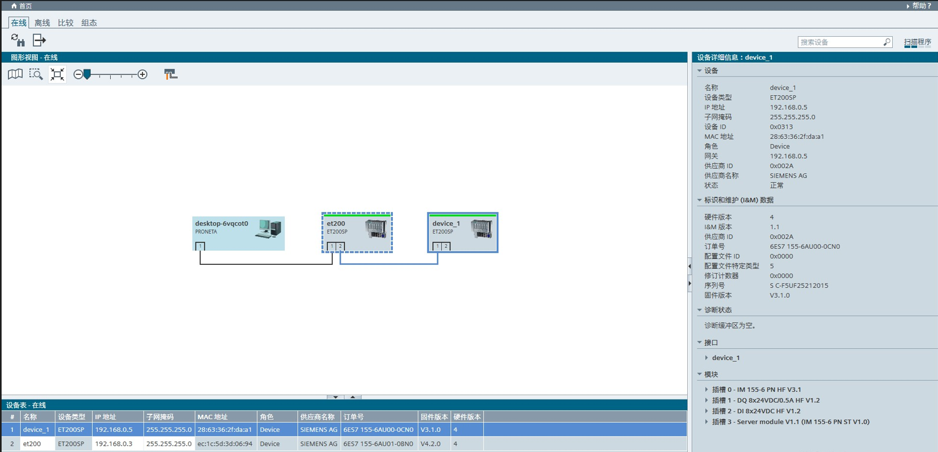Click the home icon in title bar
Viewport: 938px width, 452px height.
[x=14, y=6]
